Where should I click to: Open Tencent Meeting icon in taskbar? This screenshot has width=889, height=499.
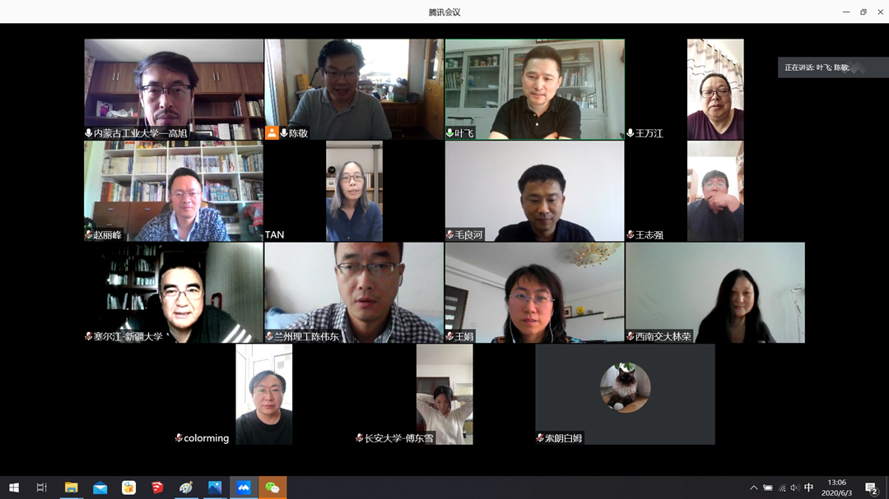[x=243, y=487]
